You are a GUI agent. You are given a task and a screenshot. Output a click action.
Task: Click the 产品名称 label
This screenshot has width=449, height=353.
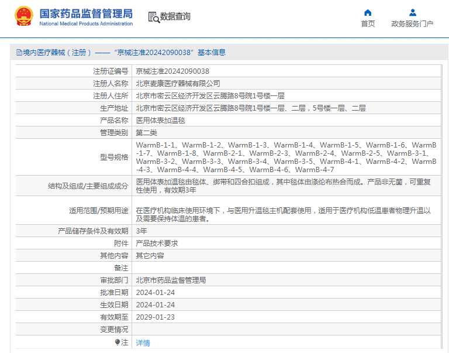114,121
